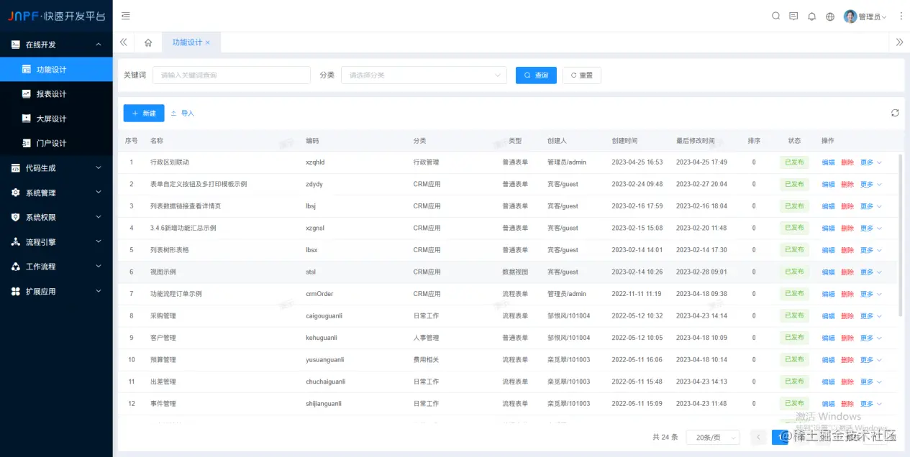This screenshot has height=457, width=910.
Task: Open the language globe icon
Action: click(x=830, y=17)
